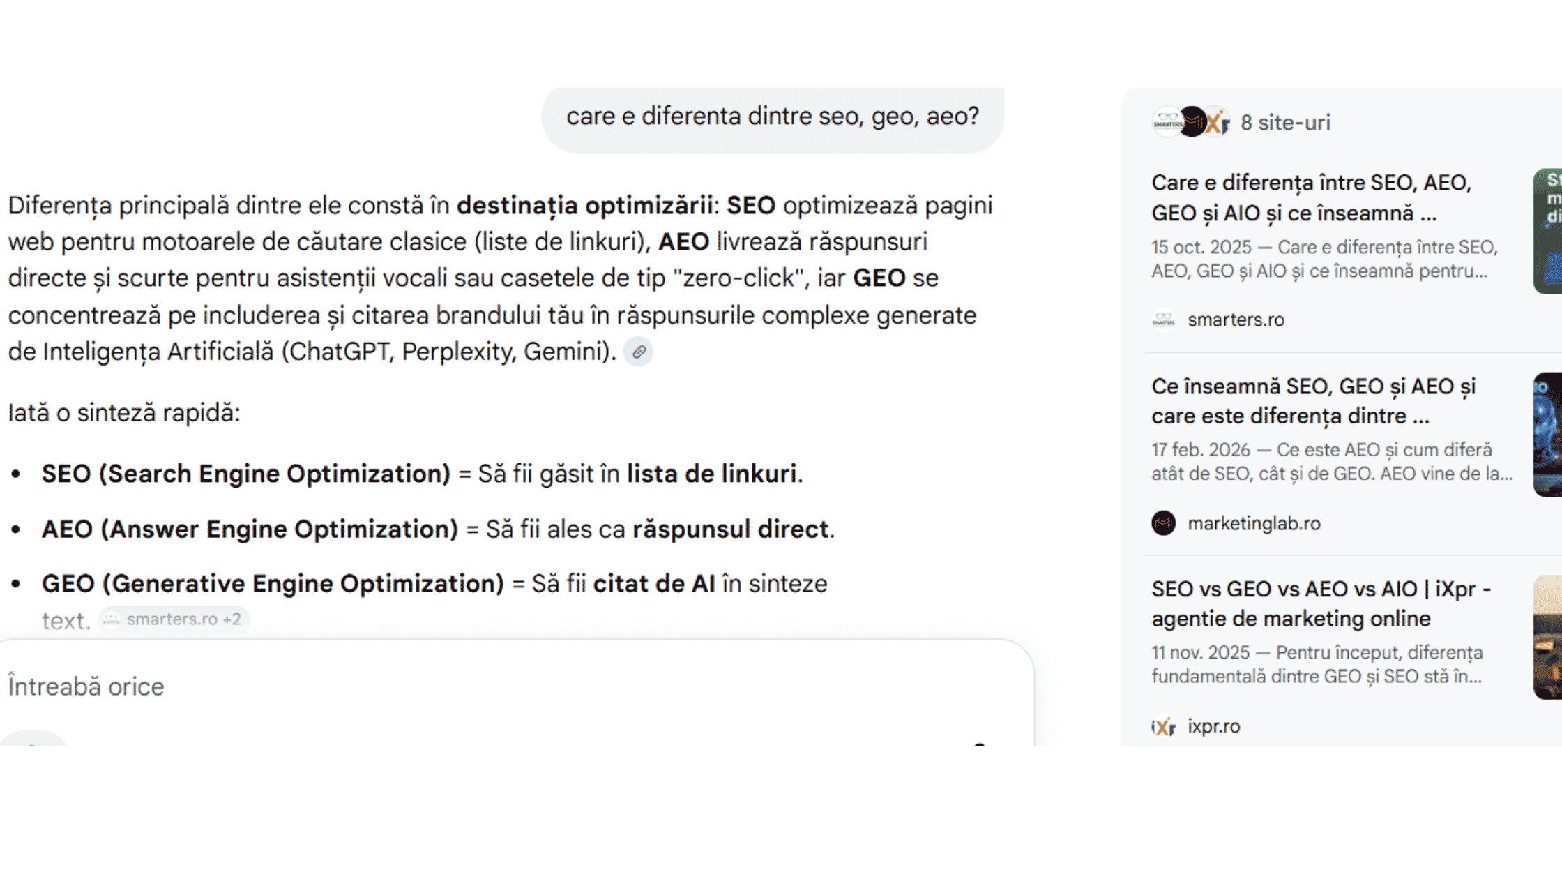Click the link chain icon after Gemini
Image resolution: width=1562 pixels, height=879 pixels.
click(x=639, y=352)
